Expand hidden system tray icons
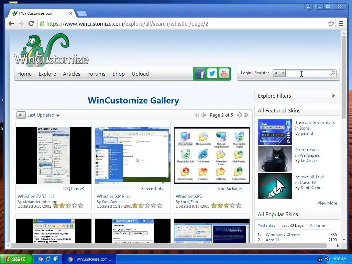 tap(327, 259)
